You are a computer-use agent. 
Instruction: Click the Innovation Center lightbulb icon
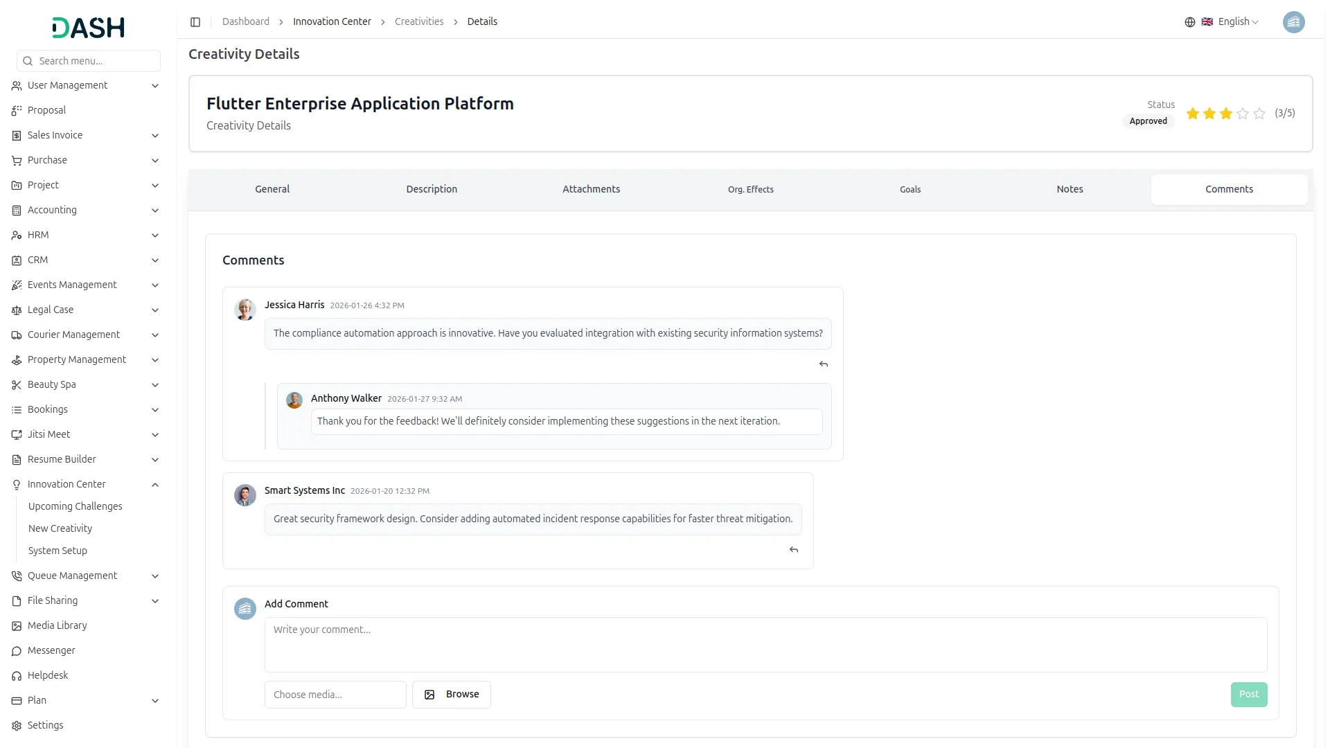17,485
